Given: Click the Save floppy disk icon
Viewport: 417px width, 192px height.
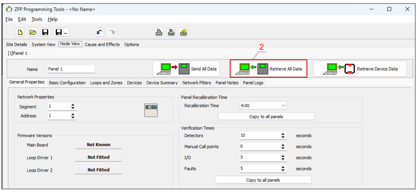Looking at the screenshot, I should [45, 32].
